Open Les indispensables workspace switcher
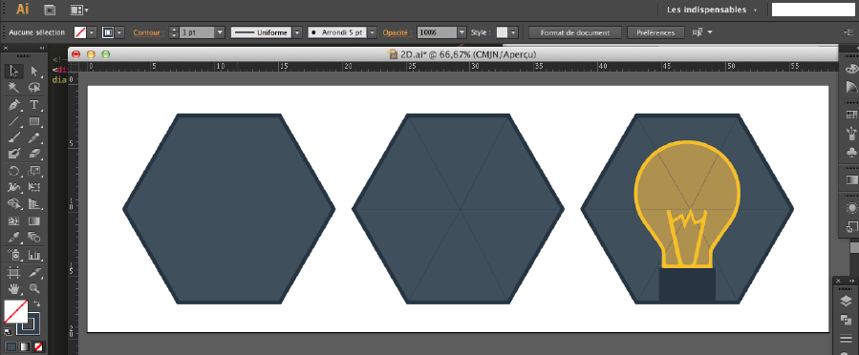The image size is (859, 355). coord(712,10)
